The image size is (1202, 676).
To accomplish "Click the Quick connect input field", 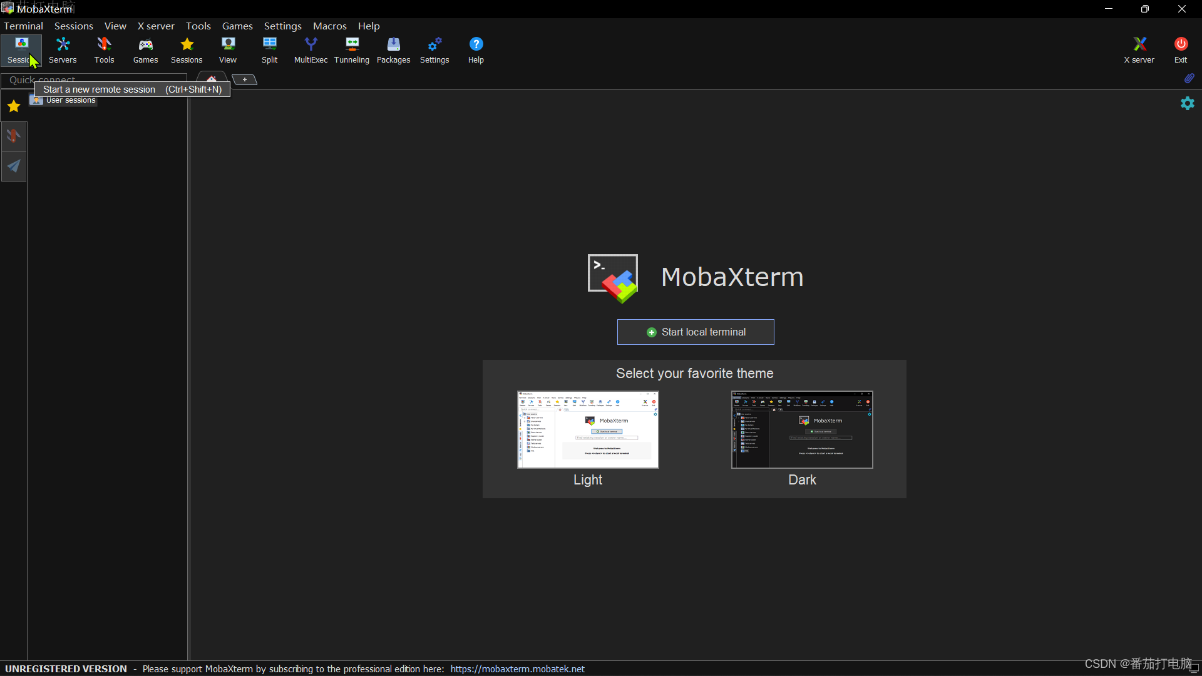I will [x=94, y=80].
